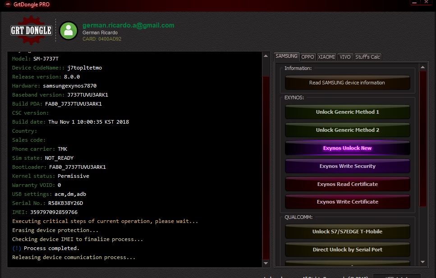
Task: Click Unlock S7/S7EDGE T-Mobile button
Action: [347, 232]
